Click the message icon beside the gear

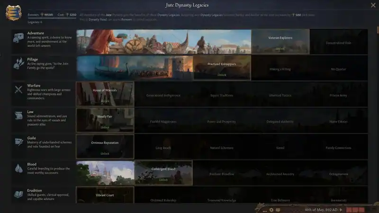pos(278,210)
